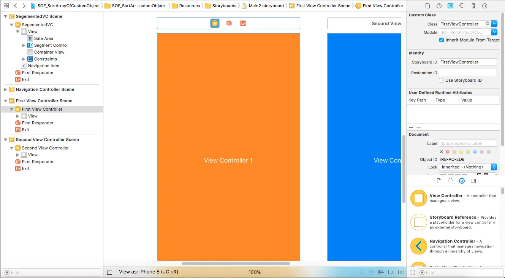Open the Lock popup menu
This screenshot has width=505, height=278.
click(x=468, y=167)
